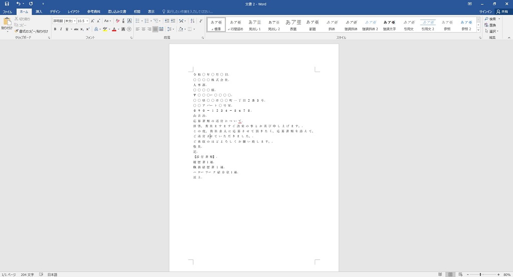Increase paragraph indent
The width and height of the screenshot is (513, 277).
point(173,21)
